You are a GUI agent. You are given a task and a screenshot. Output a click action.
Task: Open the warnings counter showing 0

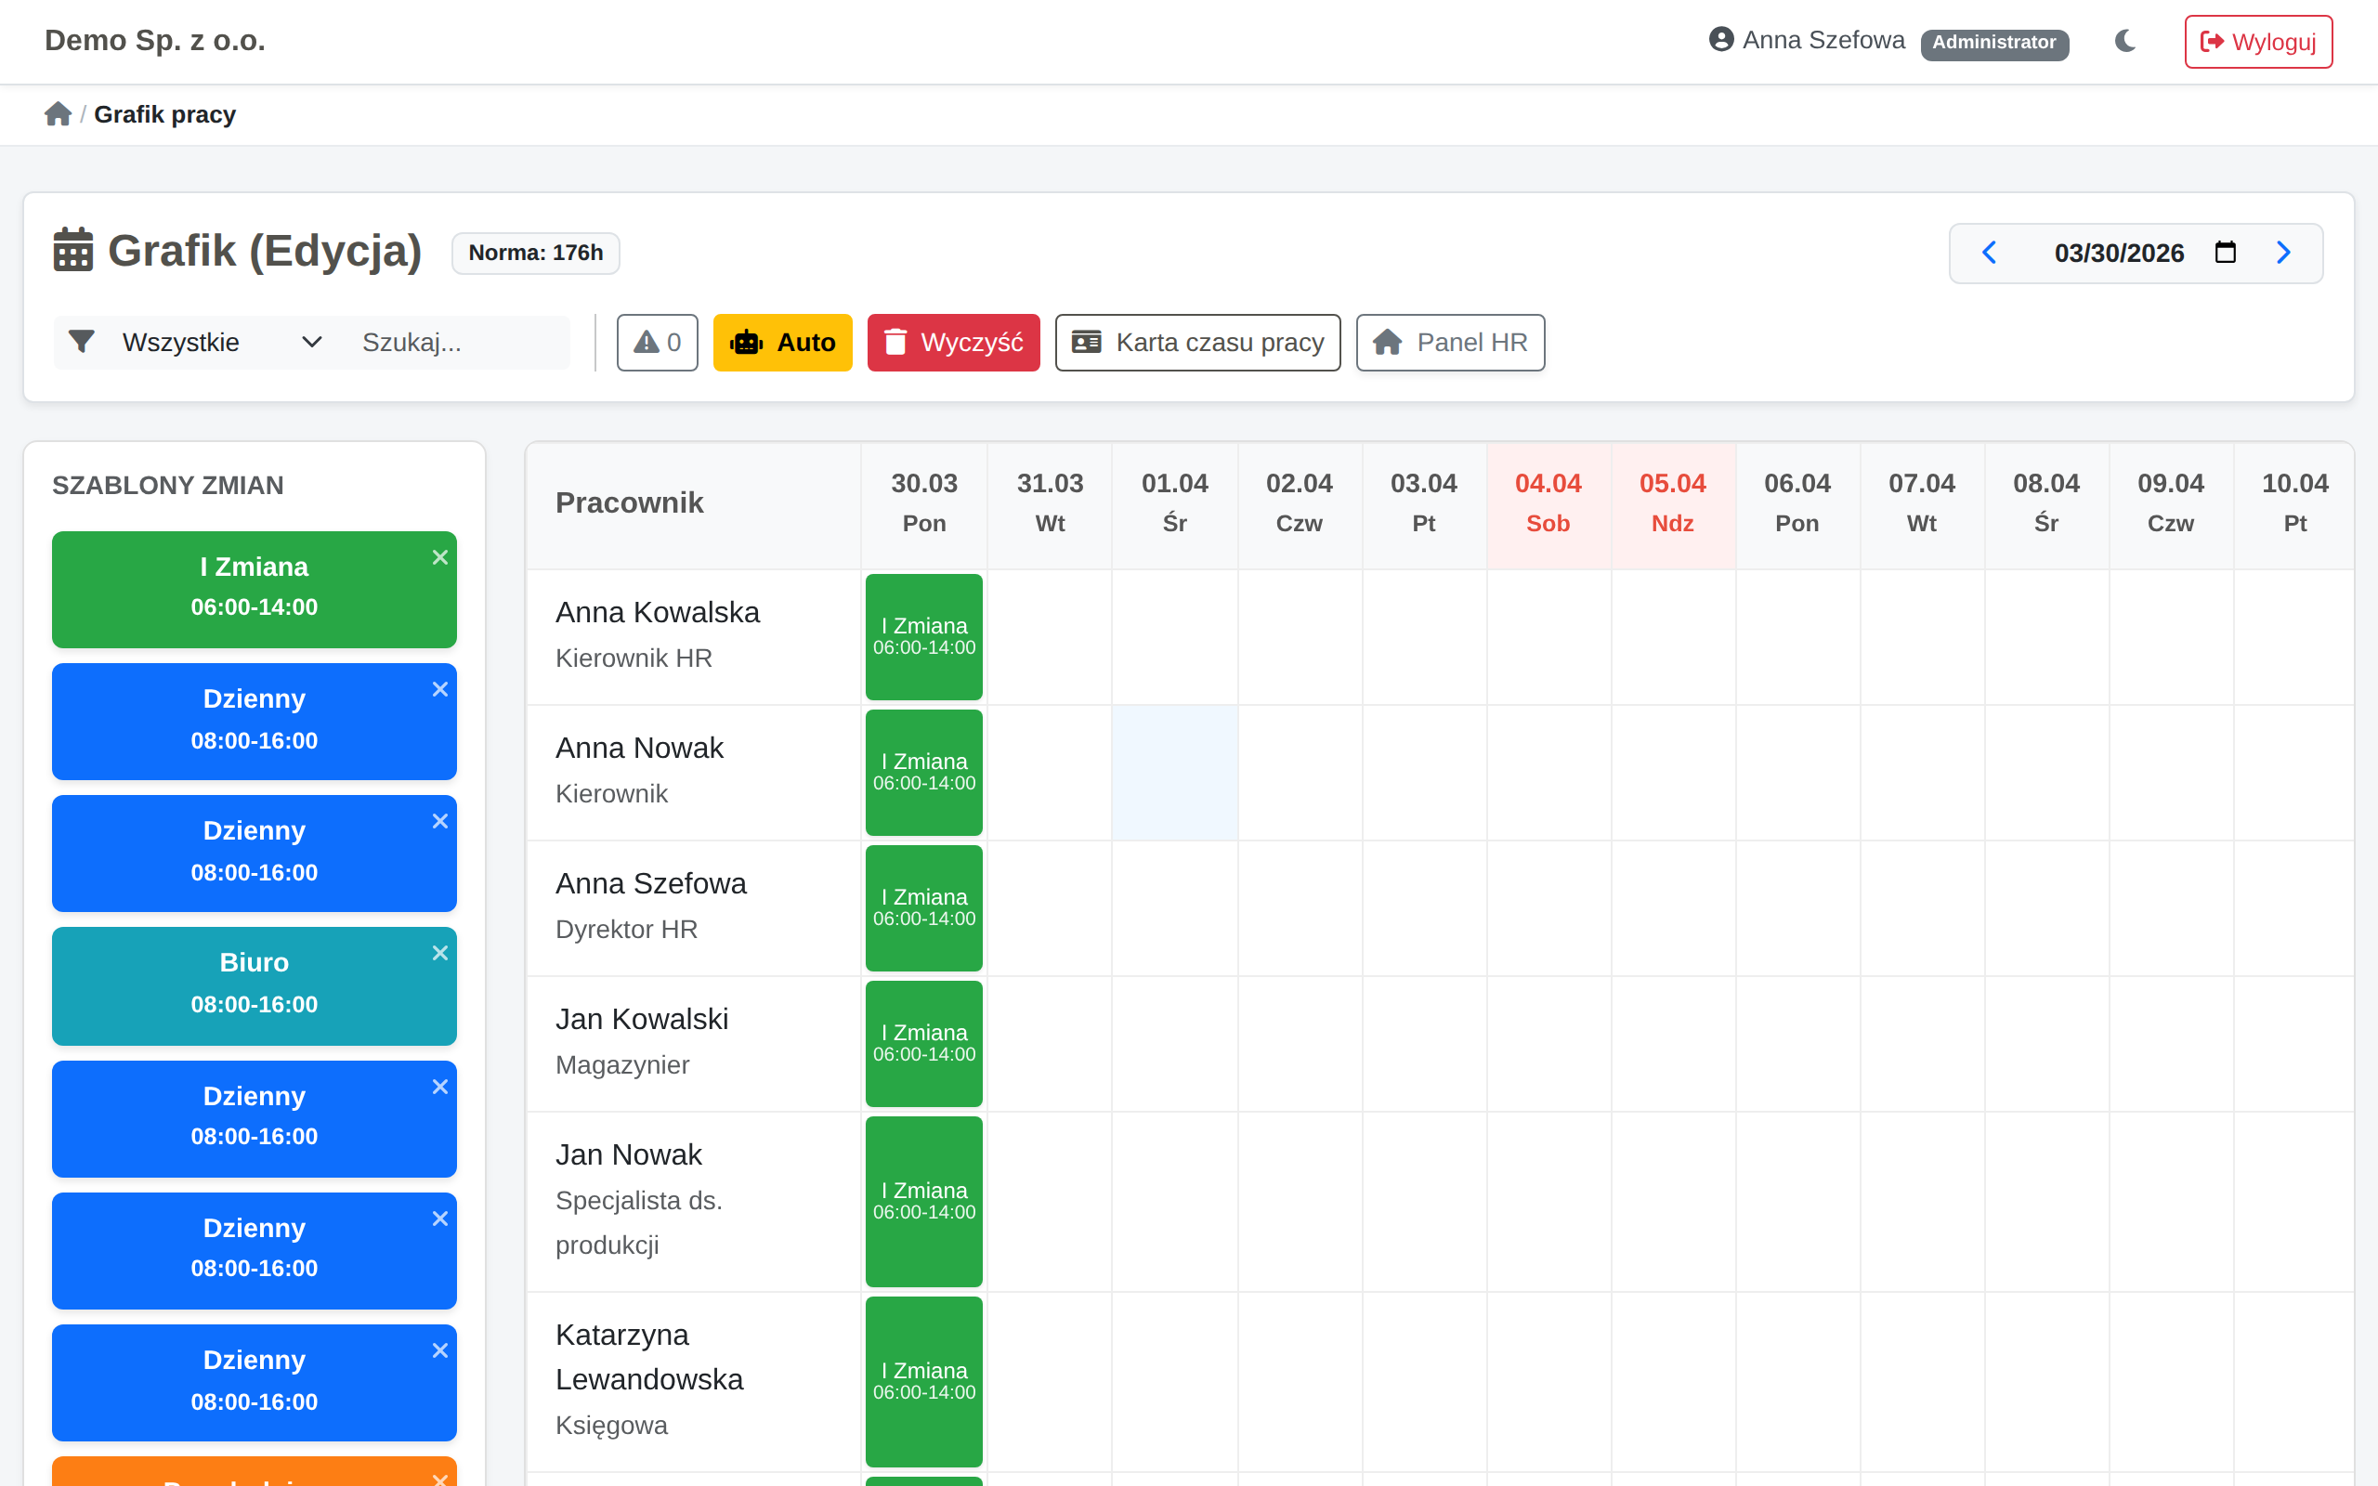(x=657, y=342)
